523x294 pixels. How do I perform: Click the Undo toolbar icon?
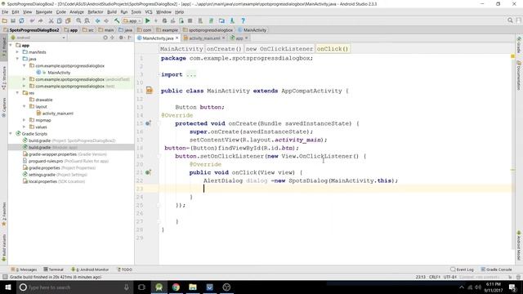pos(32,20)
